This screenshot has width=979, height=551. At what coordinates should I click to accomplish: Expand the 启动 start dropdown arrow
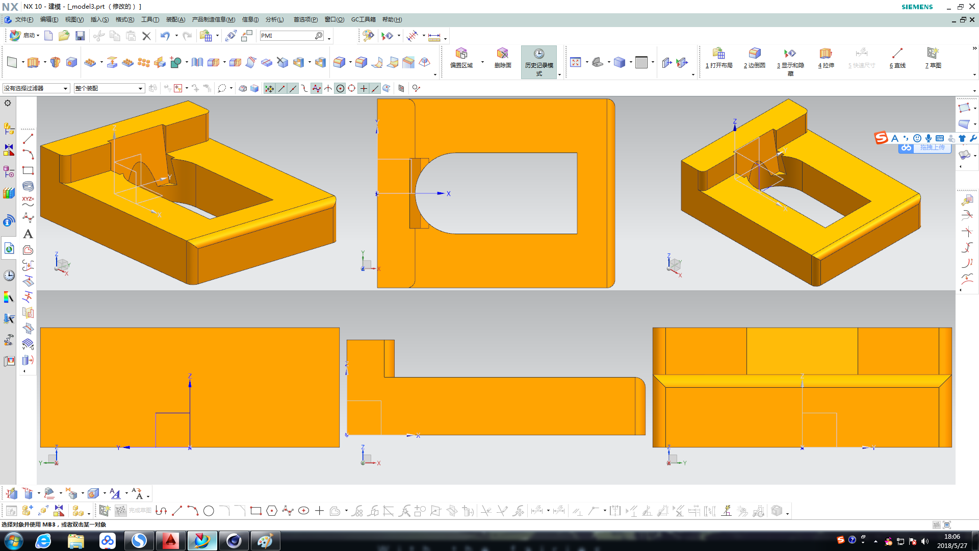[38, 36]
